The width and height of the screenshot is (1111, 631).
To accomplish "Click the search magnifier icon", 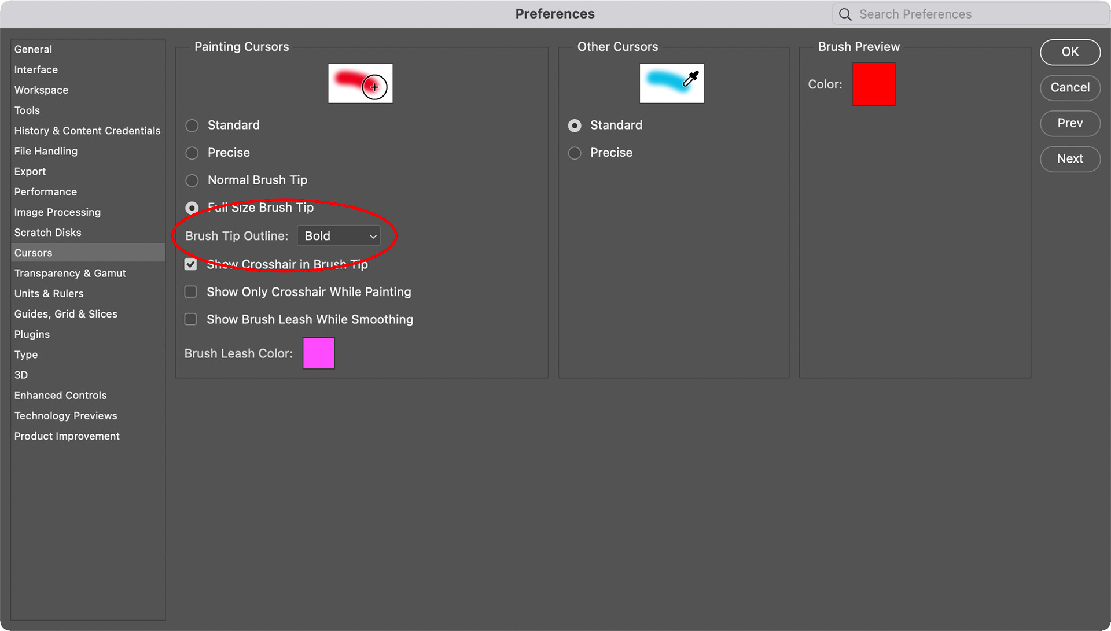I will (845, 14).
